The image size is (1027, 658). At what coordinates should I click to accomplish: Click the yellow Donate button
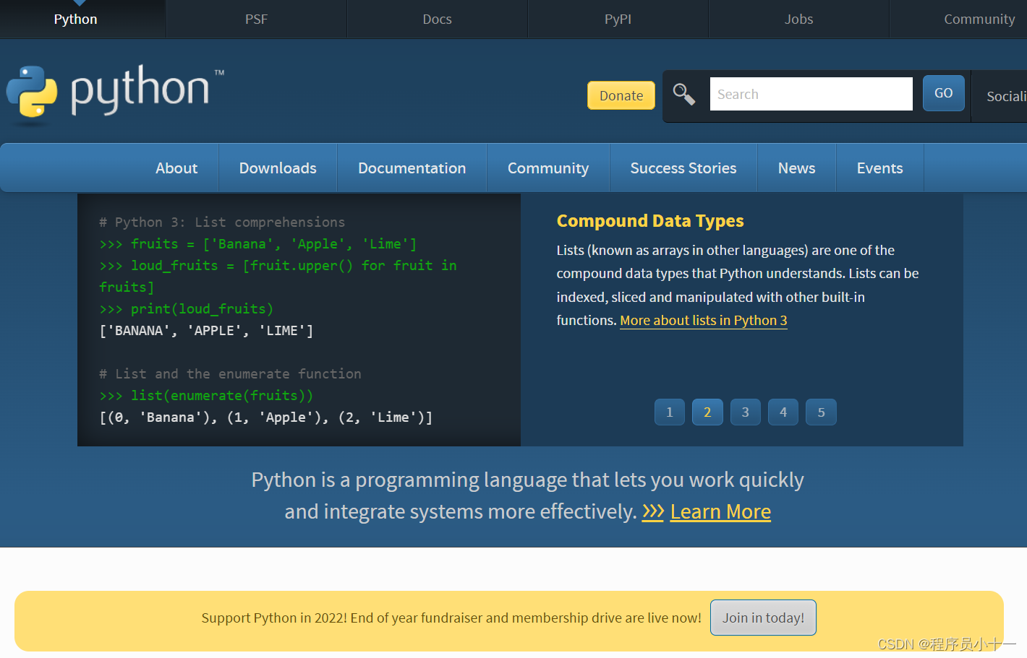click(621, 95)
